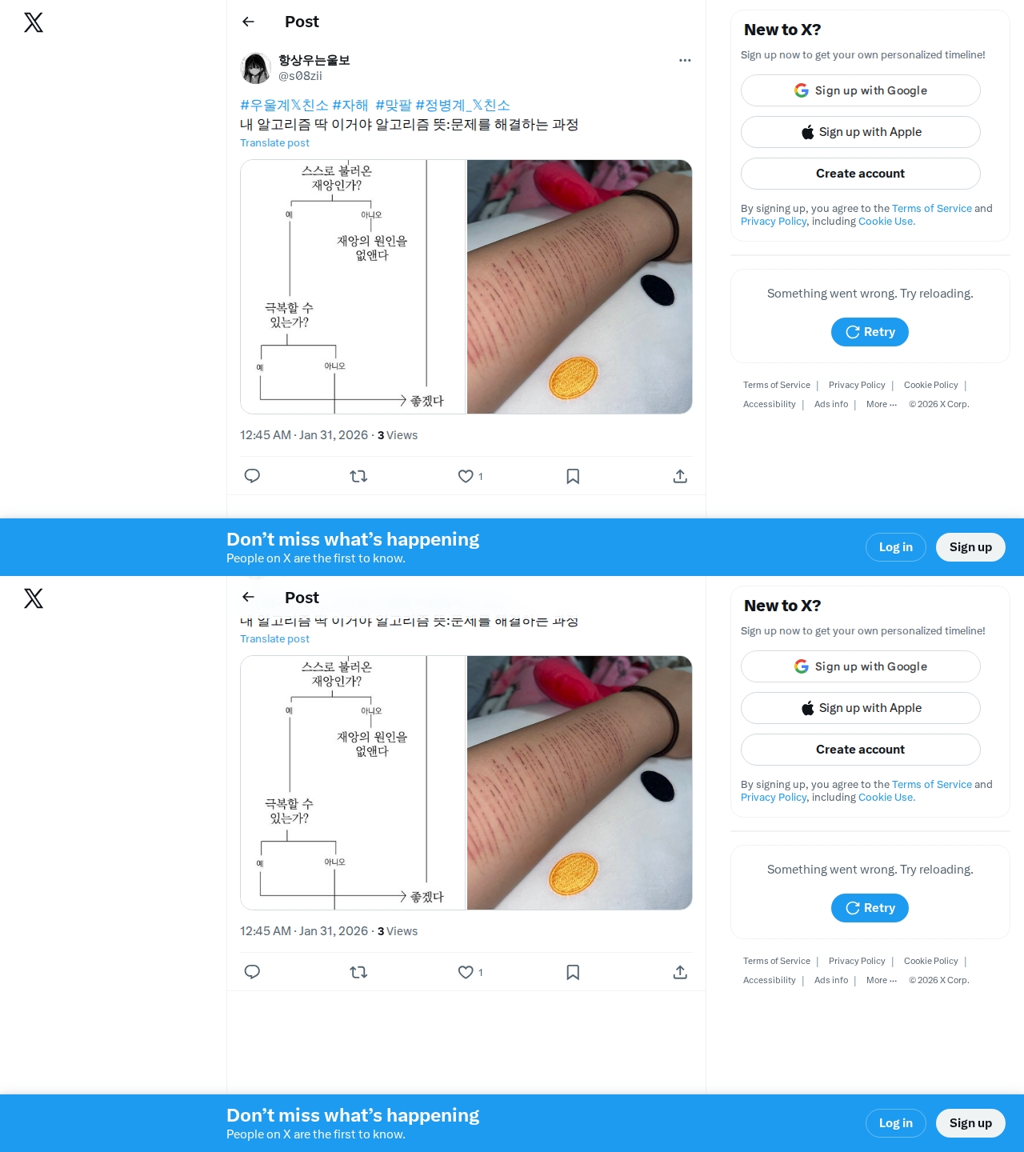Bookmark the lower post with the bookmark icon

[573, 972]
